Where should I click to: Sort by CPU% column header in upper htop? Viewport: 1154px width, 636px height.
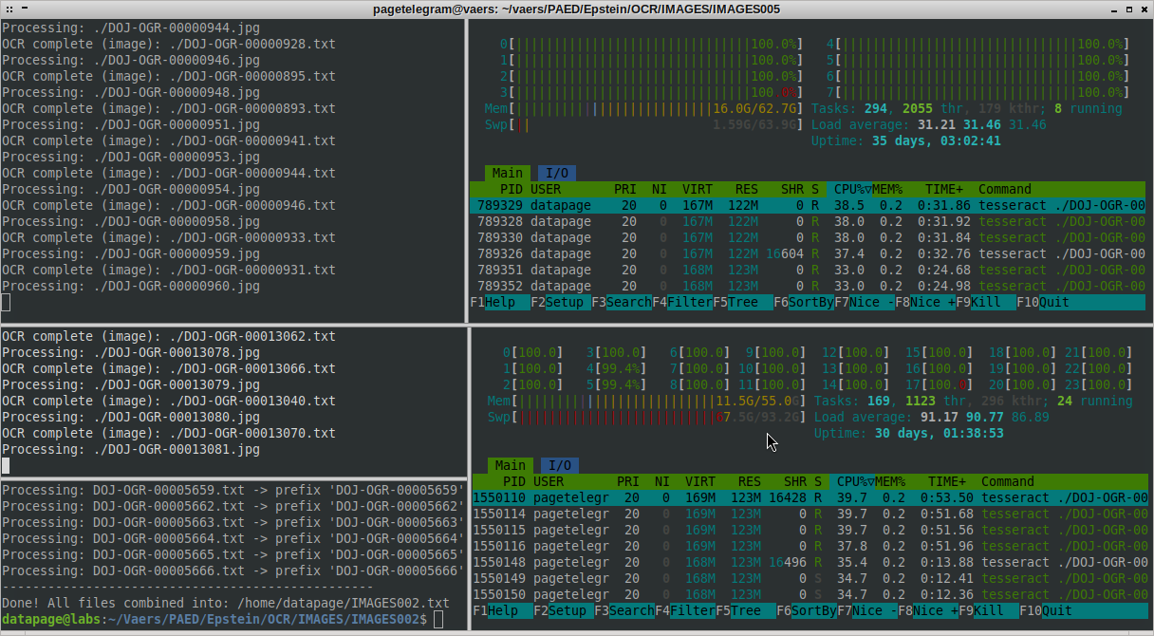pyautogui.click(x=849, y=189)
